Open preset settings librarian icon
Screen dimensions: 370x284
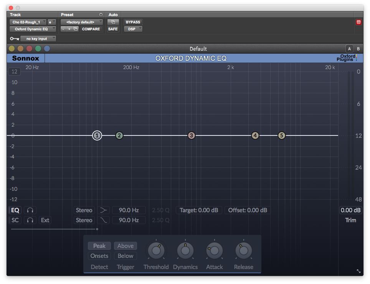76,29
